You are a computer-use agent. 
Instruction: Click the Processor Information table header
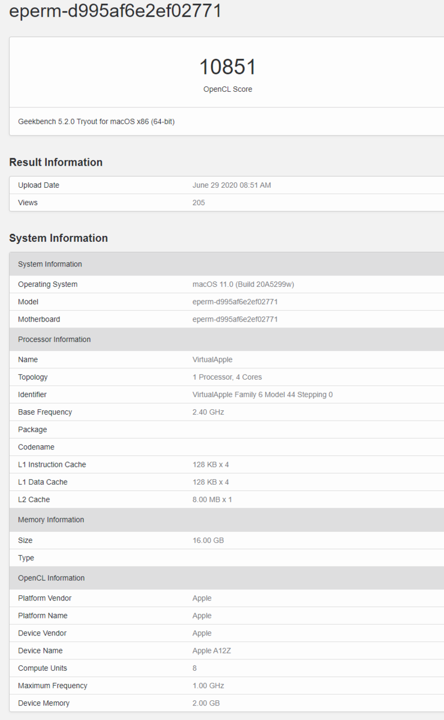tap(227, 340)
